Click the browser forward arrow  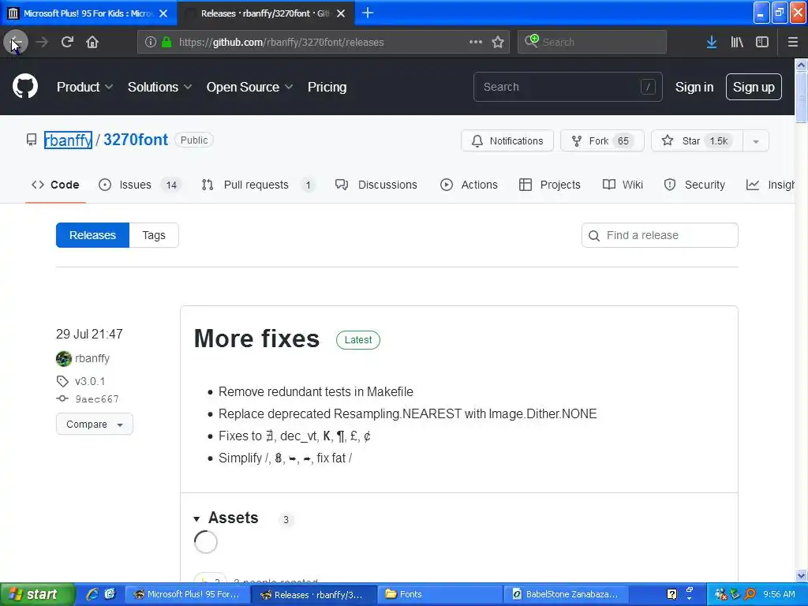[x=42, y=42]
